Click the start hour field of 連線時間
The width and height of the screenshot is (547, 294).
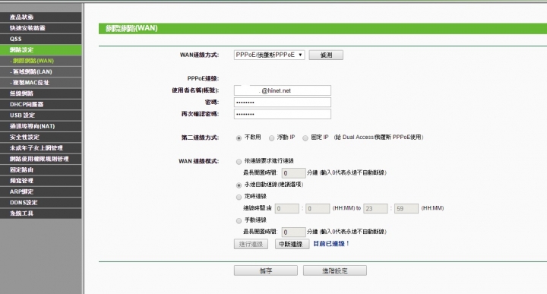(286, 209)
